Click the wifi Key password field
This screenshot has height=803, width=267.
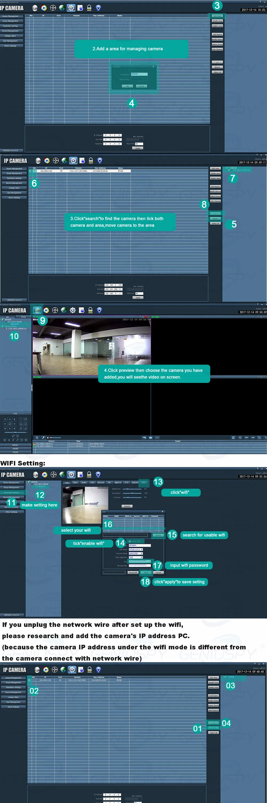[140, 561]
